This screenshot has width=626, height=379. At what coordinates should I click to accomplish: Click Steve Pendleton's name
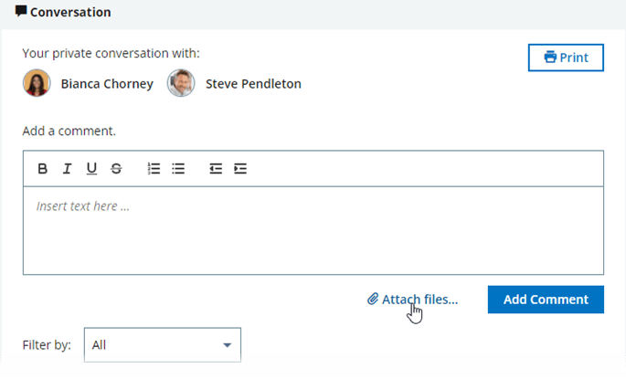[253, 84]
